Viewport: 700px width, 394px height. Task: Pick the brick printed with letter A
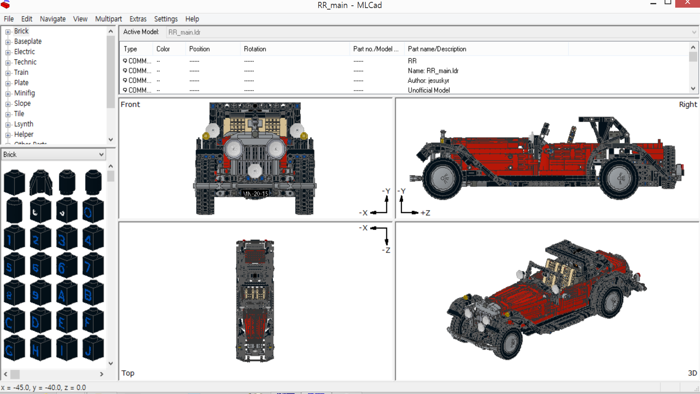[67, 293]
